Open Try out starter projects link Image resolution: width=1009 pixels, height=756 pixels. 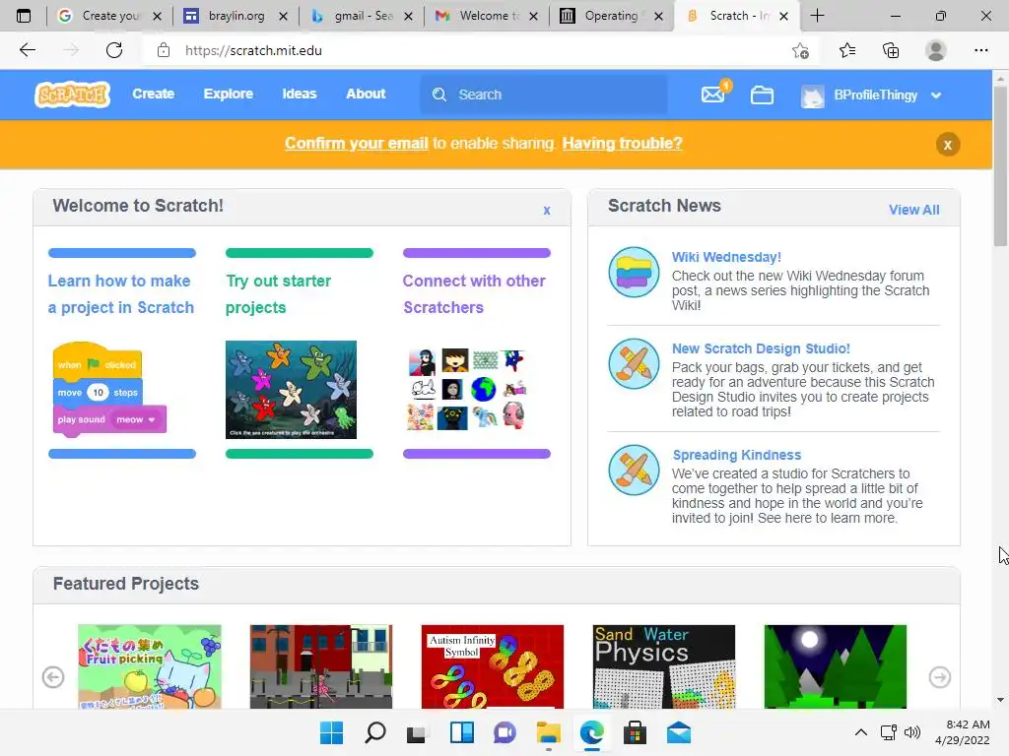pyautogui.click(x=278, y=293)
